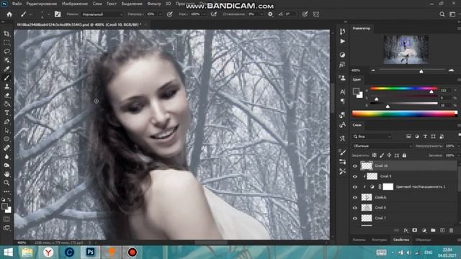
Task: Toggle lock all padlock icon
Action: (404, 155)
